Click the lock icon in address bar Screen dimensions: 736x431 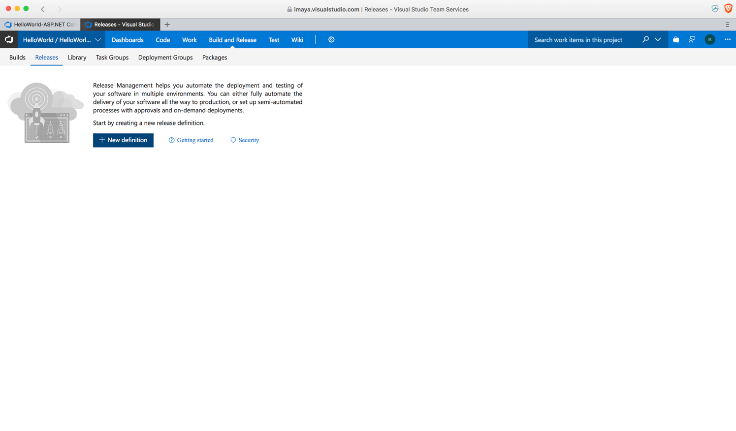click(289, 9)
